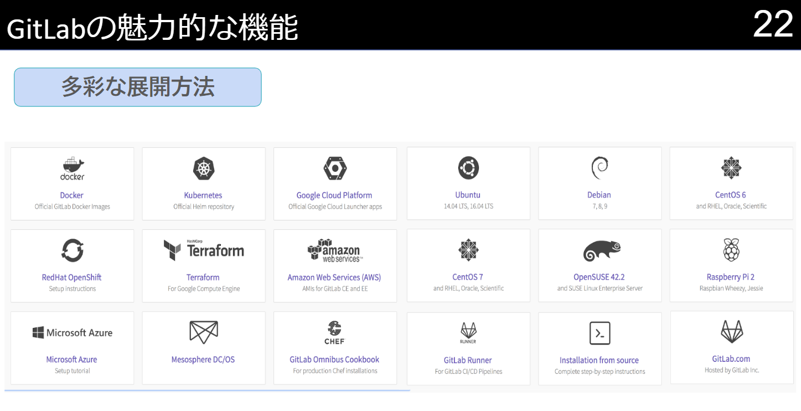Click the horizontal scrollbar below the tiles
Screen dimensions: 801x411
[x=205, y=391]
